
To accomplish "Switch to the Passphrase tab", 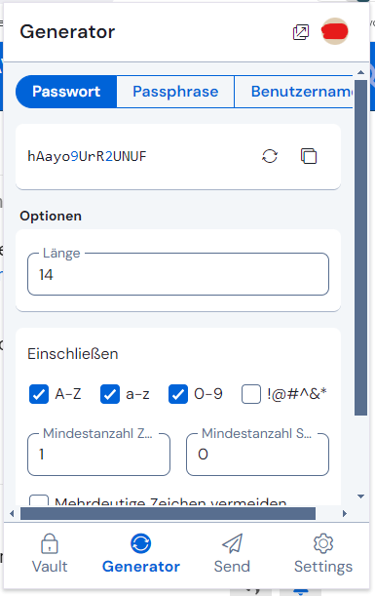I will [175, 92].
